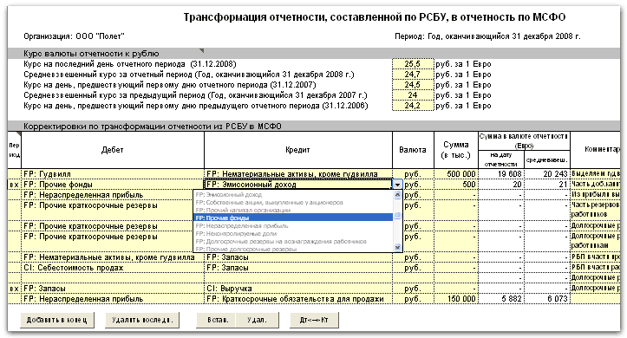Click the 'Дебет' column header

(113, 150)
